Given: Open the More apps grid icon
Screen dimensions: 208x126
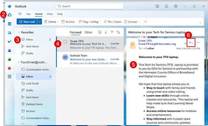Looking at the screenshot, I should click(9, 77).
